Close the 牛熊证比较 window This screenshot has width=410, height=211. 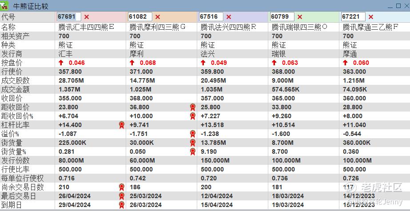pyautogui.click(x=406, y=5)
